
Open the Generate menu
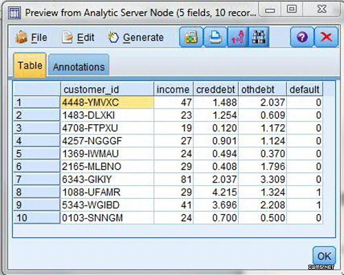[136, 38]
